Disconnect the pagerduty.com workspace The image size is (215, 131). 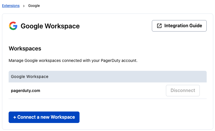pyautogui.click(x=183, y=91)
